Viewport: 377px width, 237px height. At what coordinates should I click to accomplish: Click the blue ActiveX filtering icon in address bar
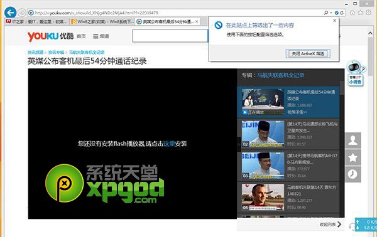(x=337, y=13)
